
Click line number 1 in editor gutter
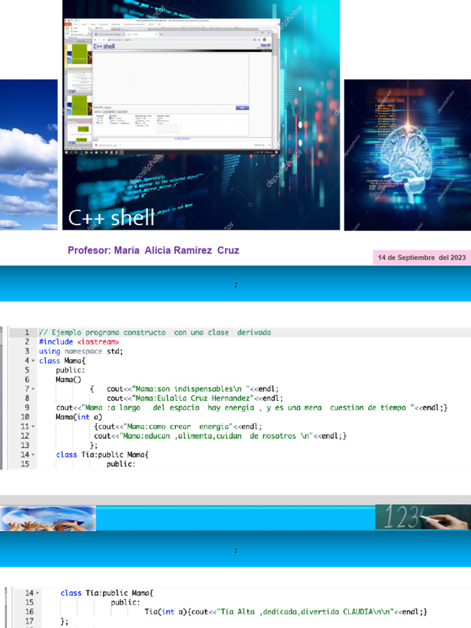(x=27, y=332)
